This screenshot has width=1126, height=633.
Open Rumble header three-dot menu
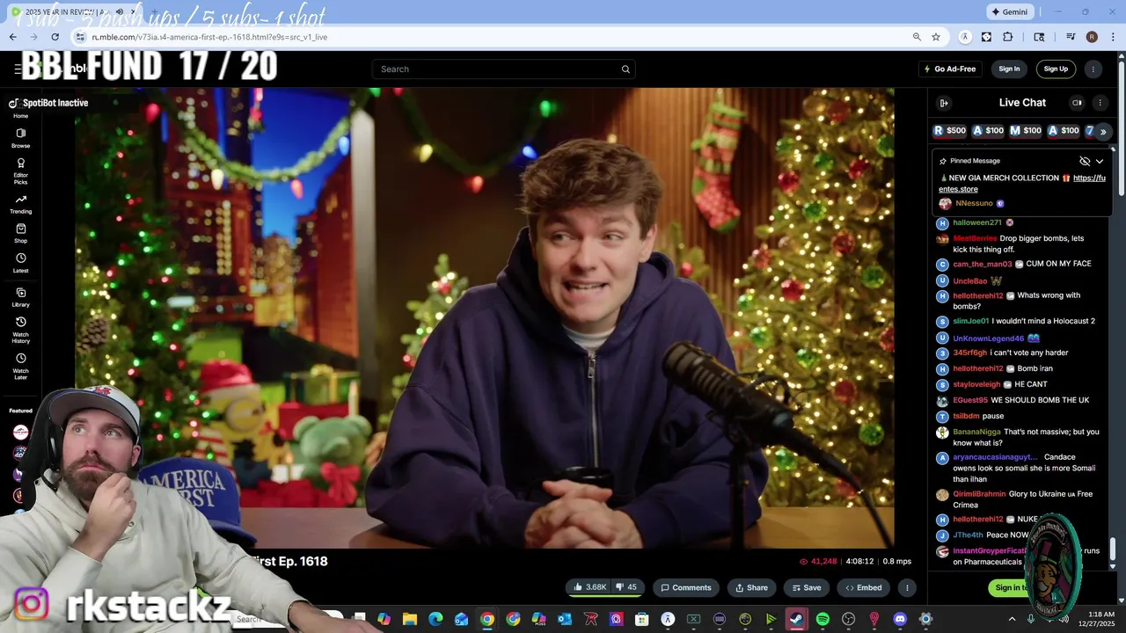(1093, 69)
